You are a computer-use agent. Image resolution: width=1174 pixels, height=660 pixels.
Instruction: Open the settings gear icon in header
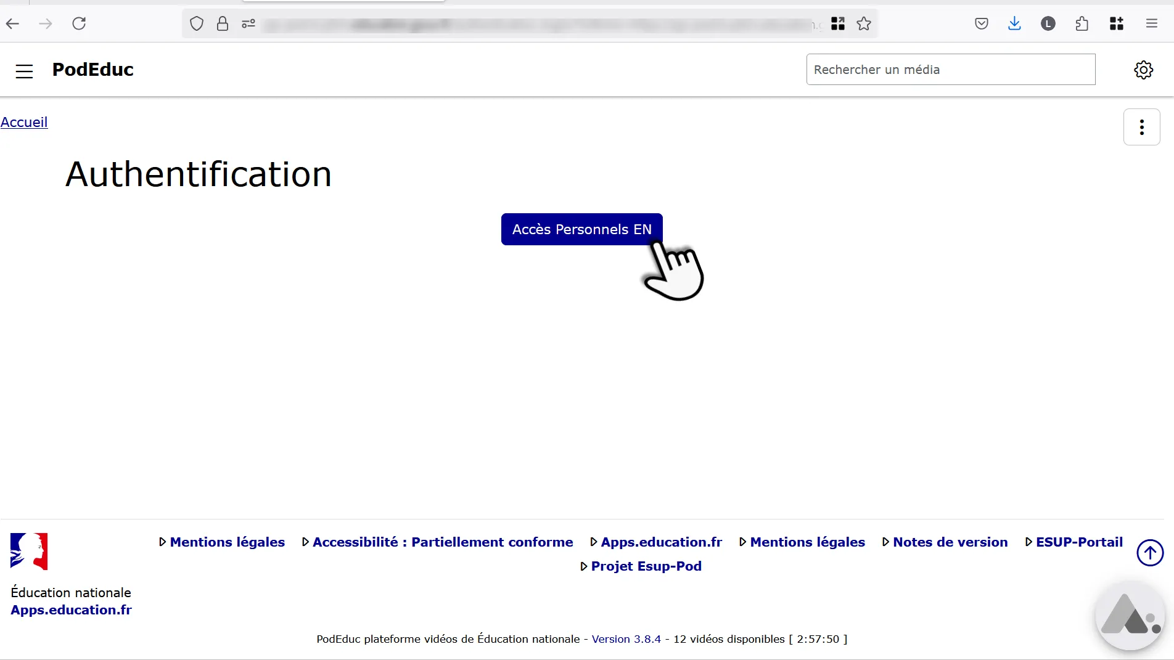1143,70
